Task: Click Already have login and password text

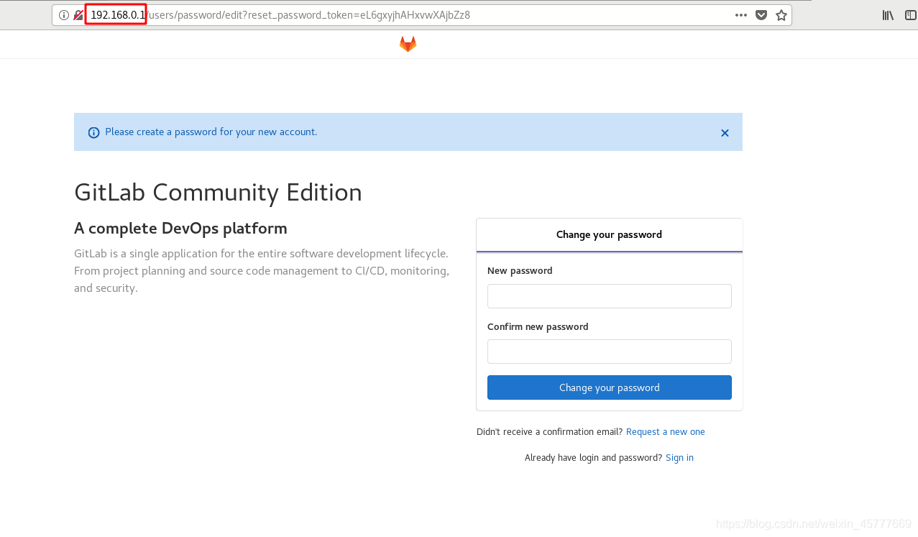Action: 593,458
